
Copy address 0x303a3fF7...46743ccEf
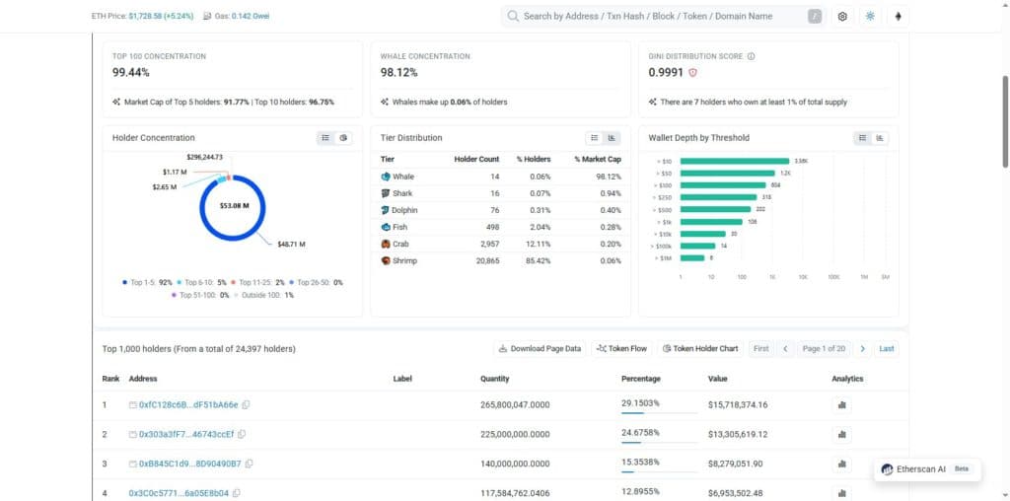(242, 435)
